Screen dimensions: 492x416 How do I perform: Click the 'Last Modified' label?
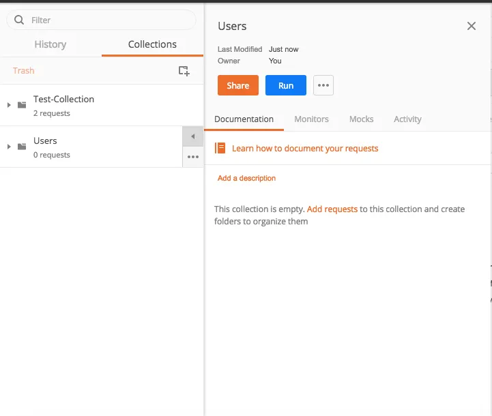point(240,50)
